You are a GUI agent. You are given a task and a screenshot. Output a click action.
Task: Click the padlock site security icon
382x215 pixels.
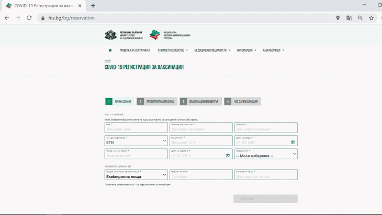click(43, 18)
